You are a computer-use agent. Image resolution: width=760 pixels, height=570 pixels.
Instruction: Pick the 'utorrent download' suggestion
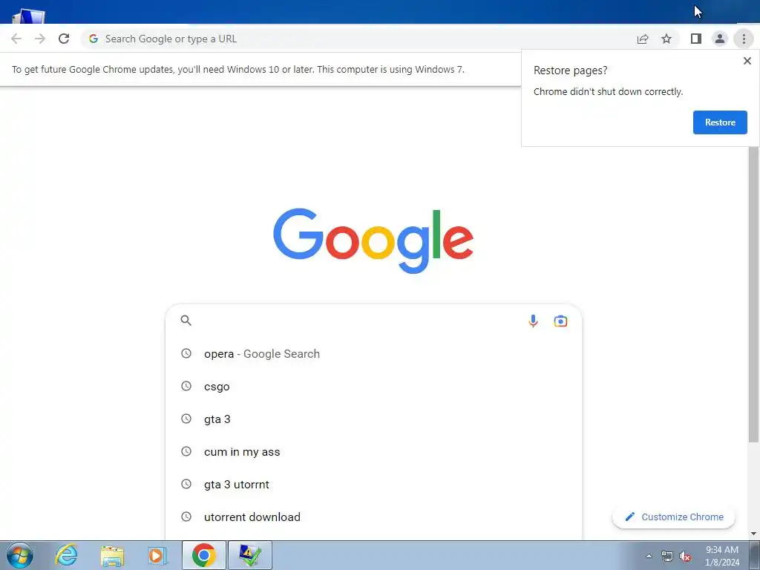click(x=373, y=517)
